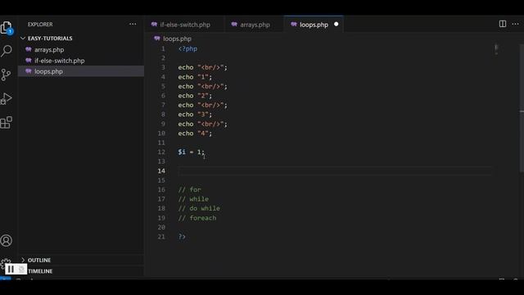Click the '// do while' comment
524x295 pixels.
(199, 208)
